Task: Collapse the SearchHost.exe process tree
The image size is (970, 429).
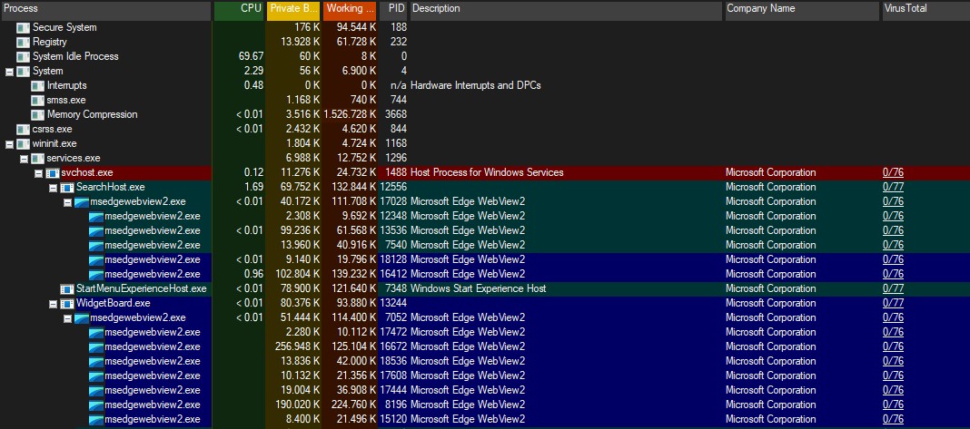Action: pos(54,188)
